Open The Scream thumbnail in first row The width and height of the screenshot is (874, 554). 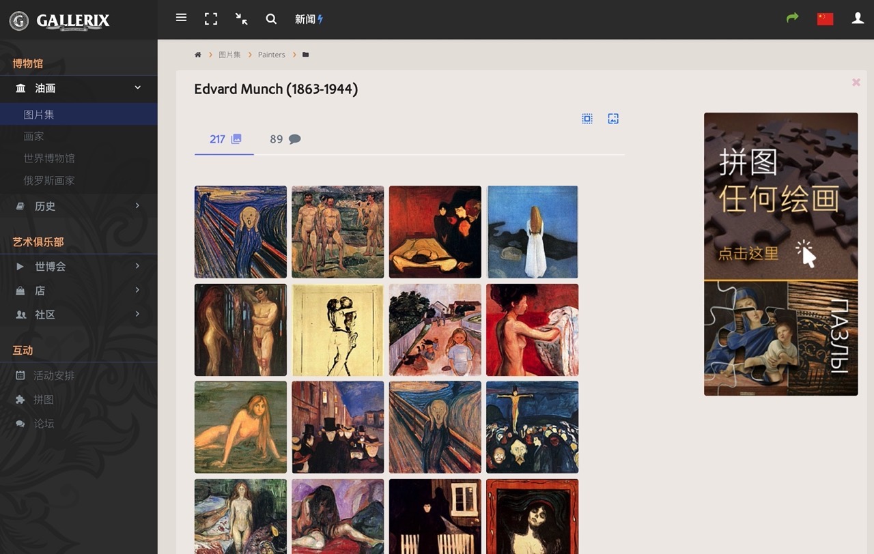pyautogui.click(x=240, y=232)
